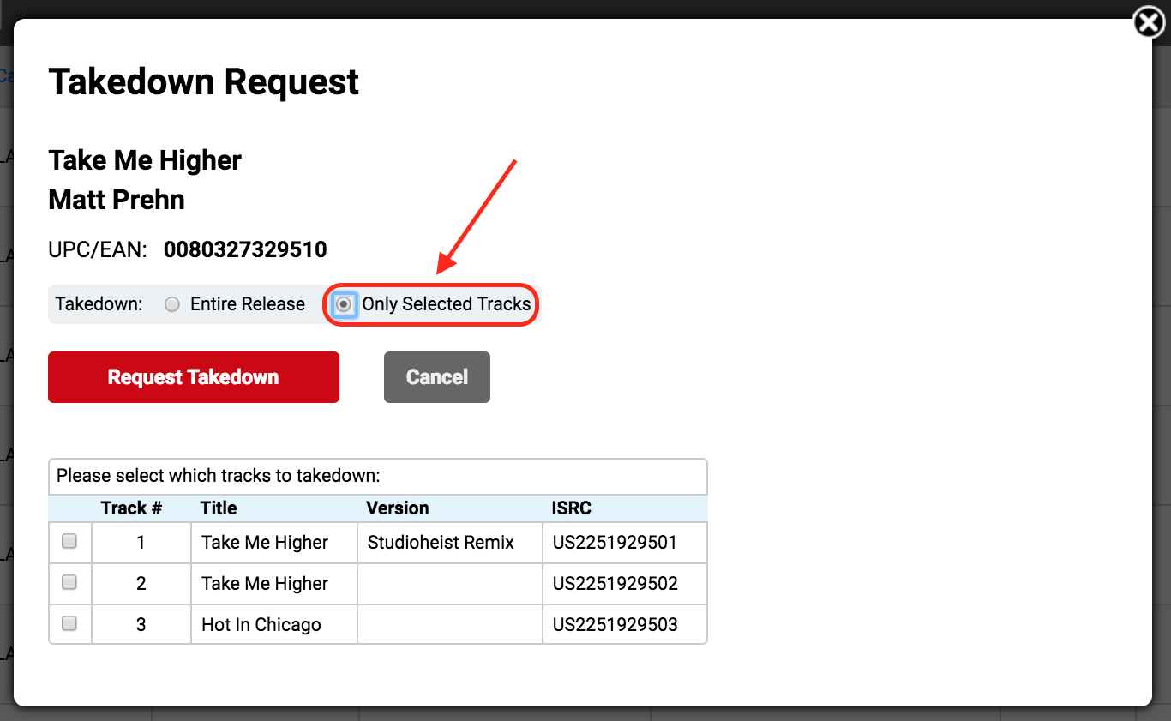Screen dimensions: 1171x721
Task: Click the Studioheist Remix version cell
Action: point(441,543)
